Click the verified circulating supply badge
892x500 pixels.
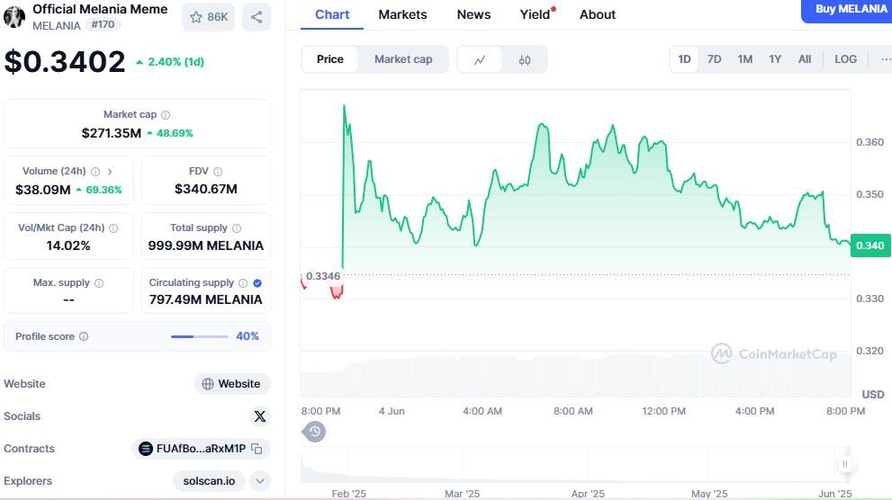pos(257,283)
